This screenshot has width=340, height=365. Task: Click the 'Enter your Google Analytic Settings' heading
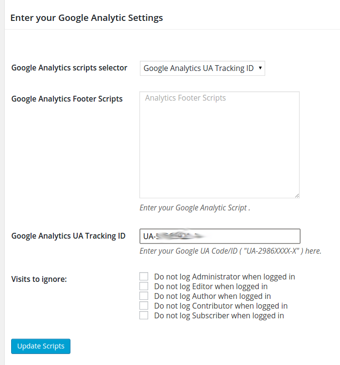pyautogui.click(x=86, y=18)
